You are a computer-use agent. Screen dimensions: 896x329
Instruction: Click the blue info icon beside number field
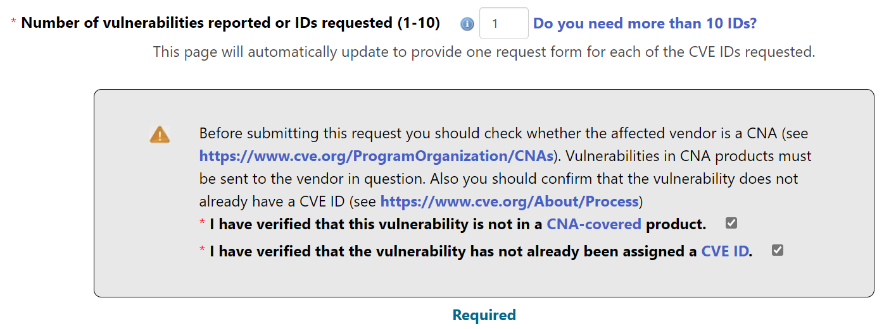pos(467,24)
